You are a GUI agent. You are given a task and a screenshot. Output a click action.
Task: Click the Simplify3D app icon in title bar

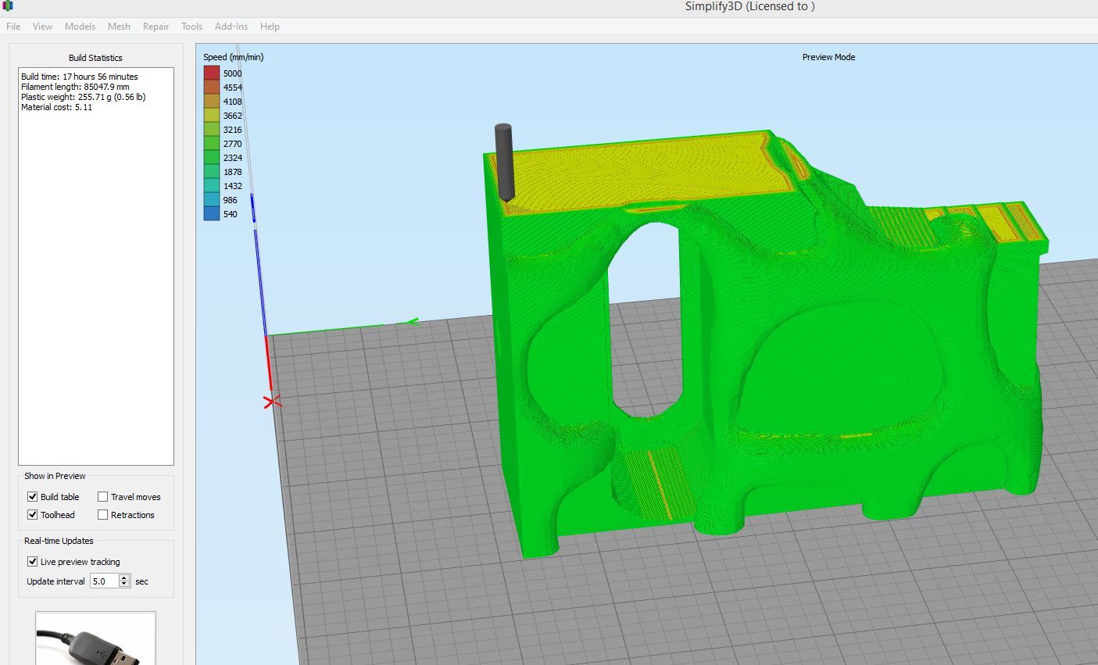click(x=8, y=5)
